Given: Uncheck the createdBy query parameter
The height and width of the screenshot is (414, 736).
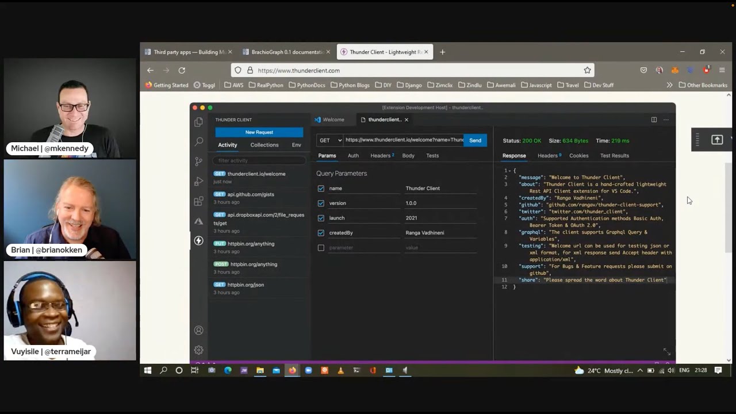Looking at the screenshot, I should tap(321, 233).
